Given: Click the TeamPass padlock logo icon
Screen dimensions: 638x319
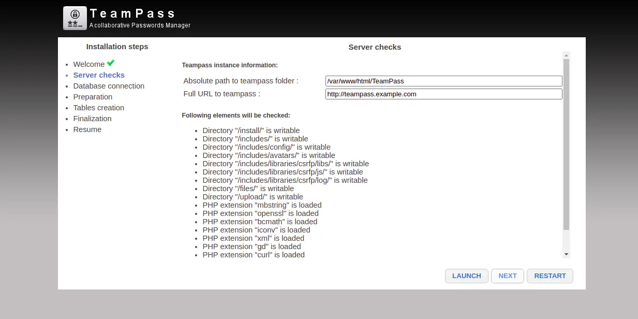Looking at the screenshot, I should tap(75, 18).
